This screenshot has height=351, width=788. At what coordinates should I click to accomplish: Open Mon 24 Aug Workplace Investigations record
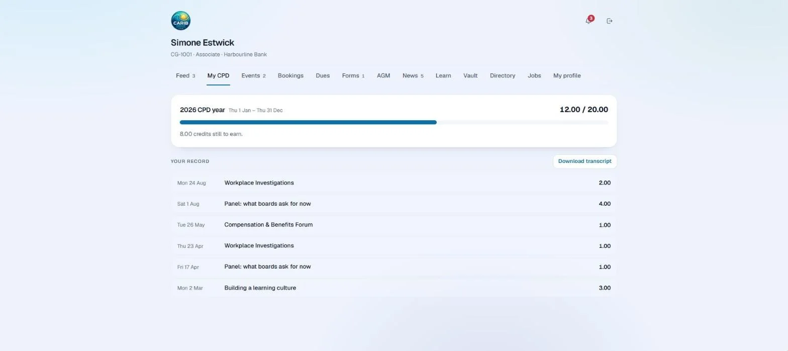tap(394, 183)
